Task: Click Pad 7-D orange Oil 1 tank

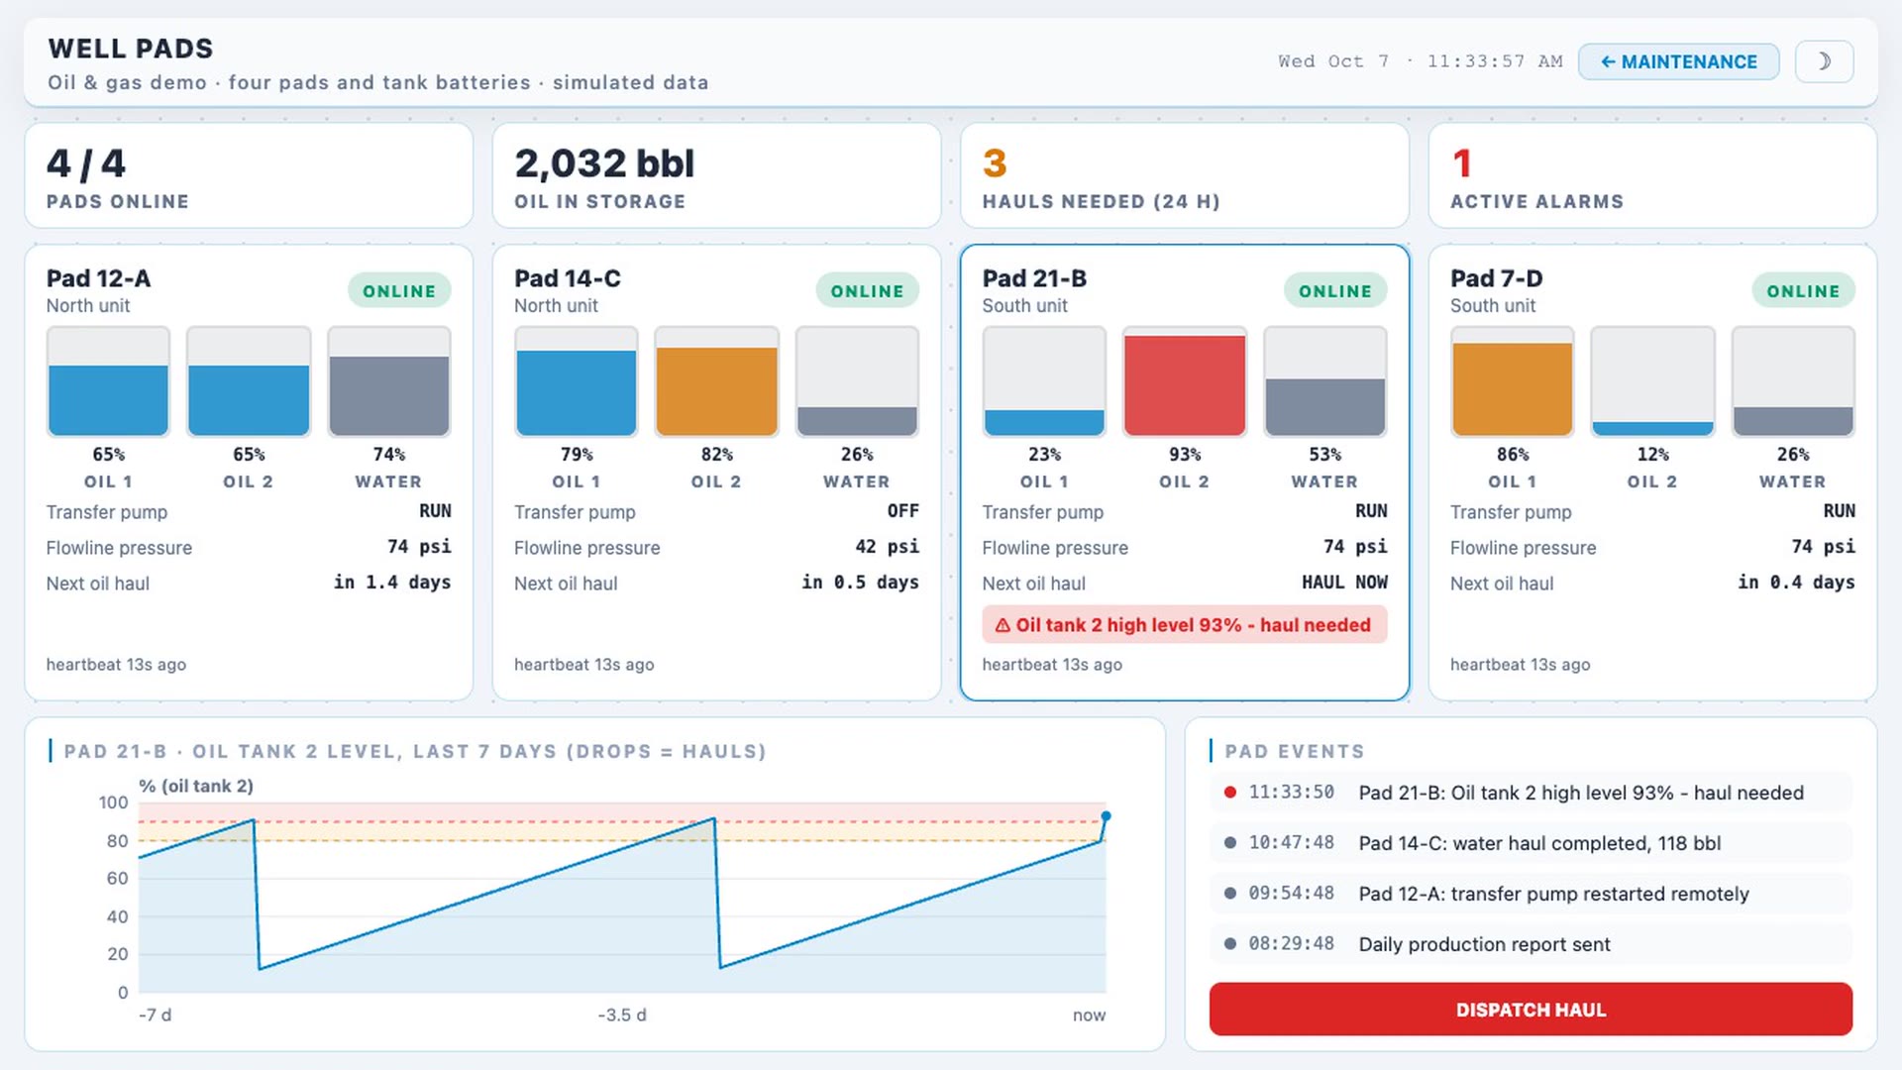Action: (1512, 381)
